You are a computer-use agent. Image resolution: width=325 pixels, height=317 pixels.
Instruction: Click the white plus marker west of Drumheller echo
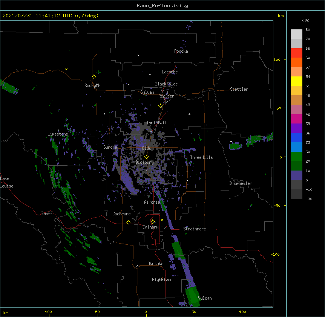tap(231, 142)
